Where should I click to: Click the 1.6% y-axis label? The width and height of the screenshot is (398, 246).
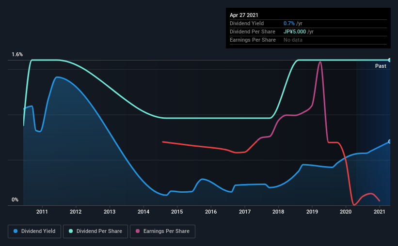point(17,55)
